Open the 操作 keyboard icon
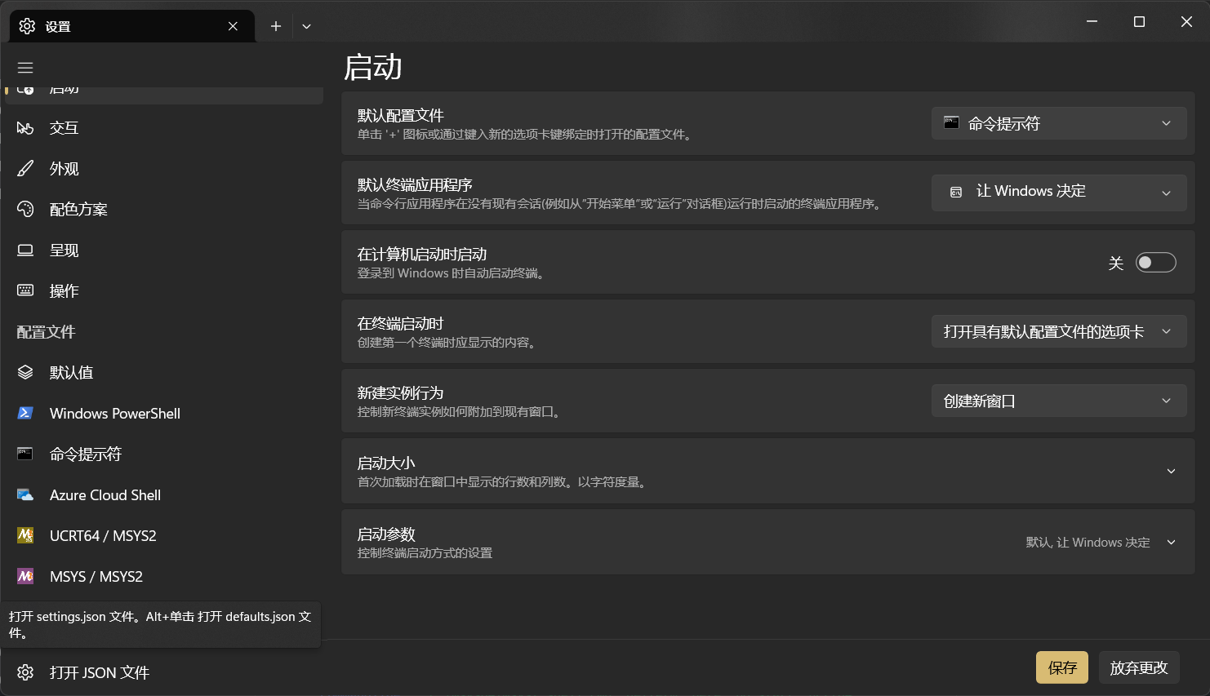This screenshot has width=1210, height=696. tap(25, 291)
